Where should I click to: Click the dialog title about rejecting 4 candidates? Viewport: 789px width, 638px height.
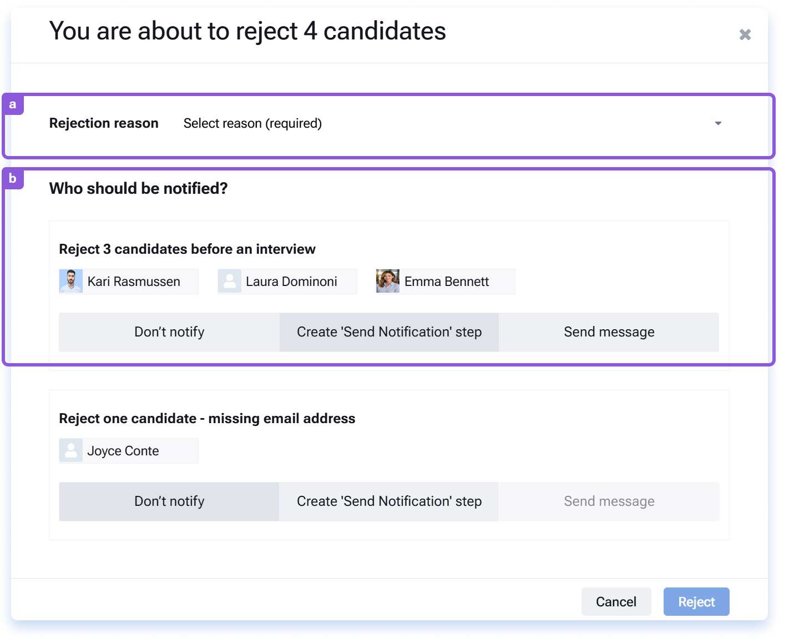click(247, 31)
